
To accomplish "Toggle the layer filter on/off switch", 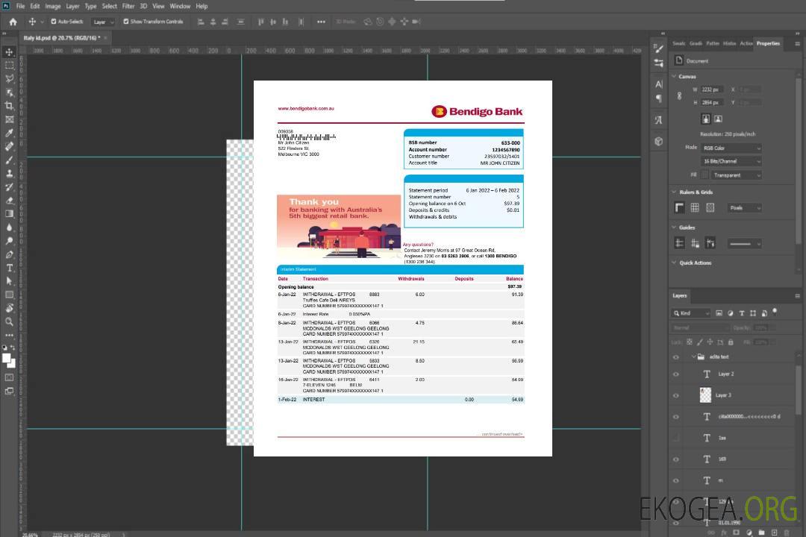I will tap(775, 312).
